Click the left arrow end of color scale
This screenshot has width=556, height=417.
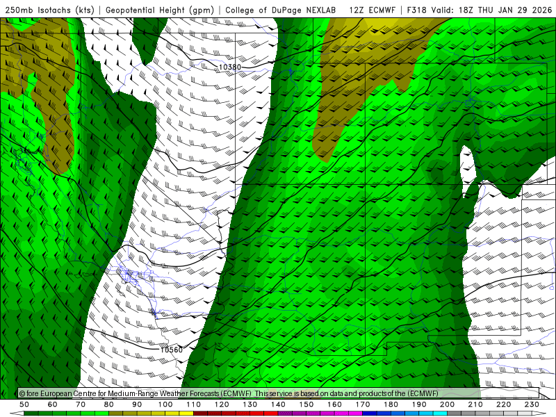(17, 414)
